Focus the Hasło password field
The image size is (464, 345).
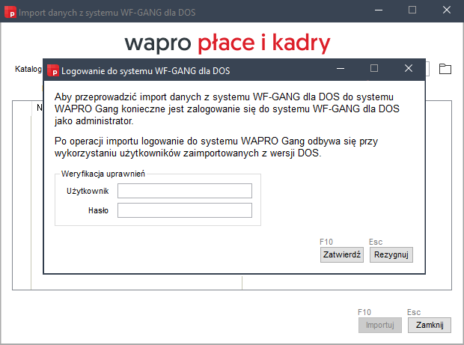pos(185,210)
